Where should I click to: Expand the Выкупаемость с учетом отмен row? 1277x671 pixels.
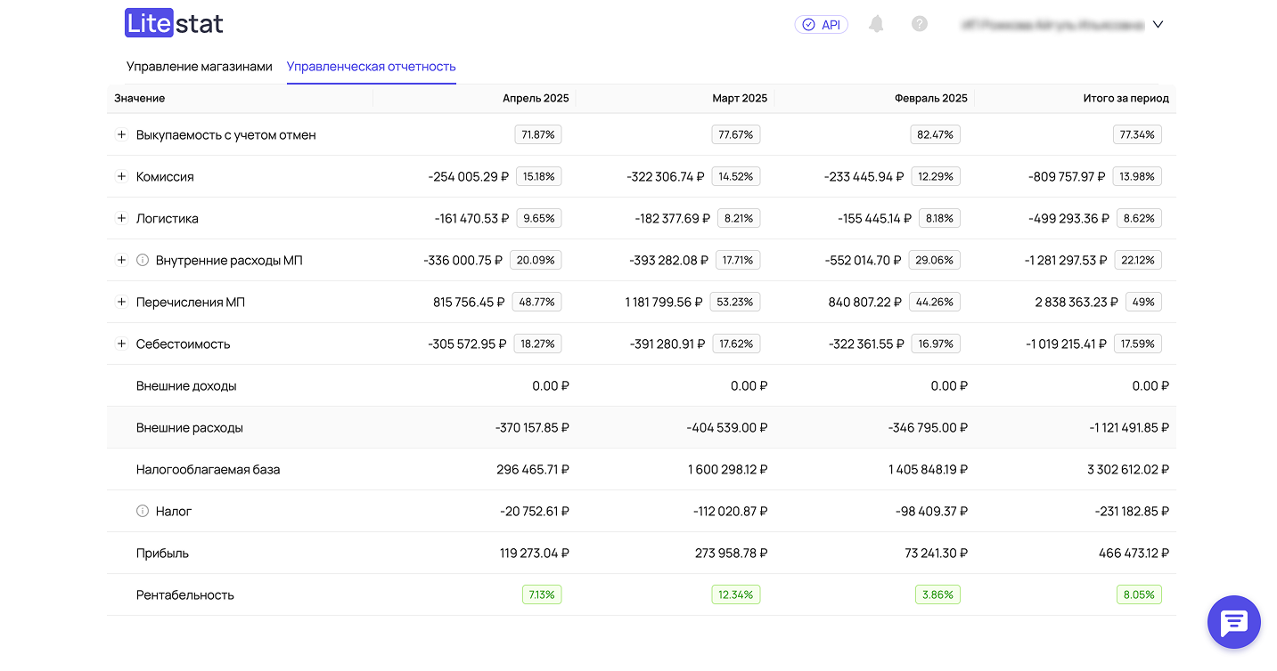click(122, 135)
